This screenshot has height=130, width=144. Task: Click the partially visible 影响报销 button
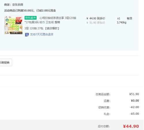5,62
